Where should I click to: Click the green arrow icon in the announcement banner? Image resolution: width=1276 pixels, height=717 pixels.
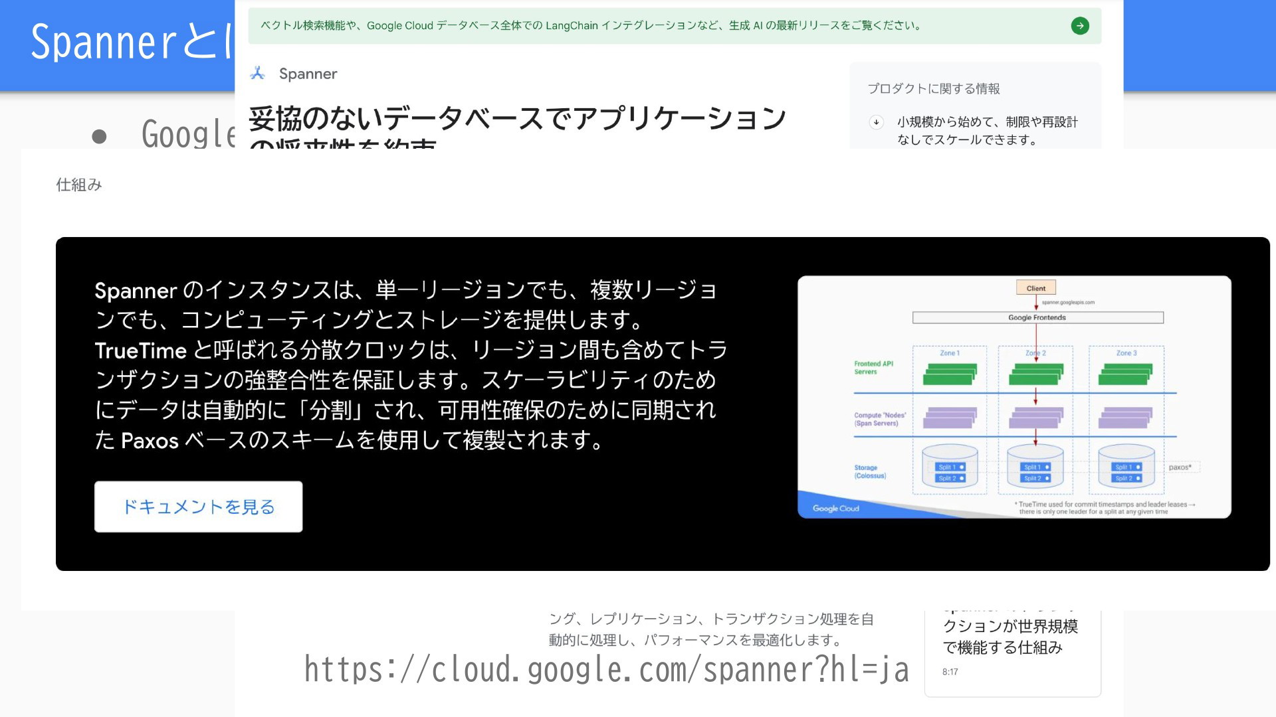coord(1080,26)
